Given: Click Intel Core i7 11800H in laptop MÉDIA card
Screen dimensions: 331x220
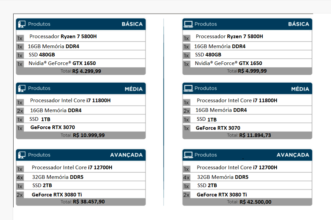Looking at the screenshot, I should pyautogui.click(x=237, y=101).
